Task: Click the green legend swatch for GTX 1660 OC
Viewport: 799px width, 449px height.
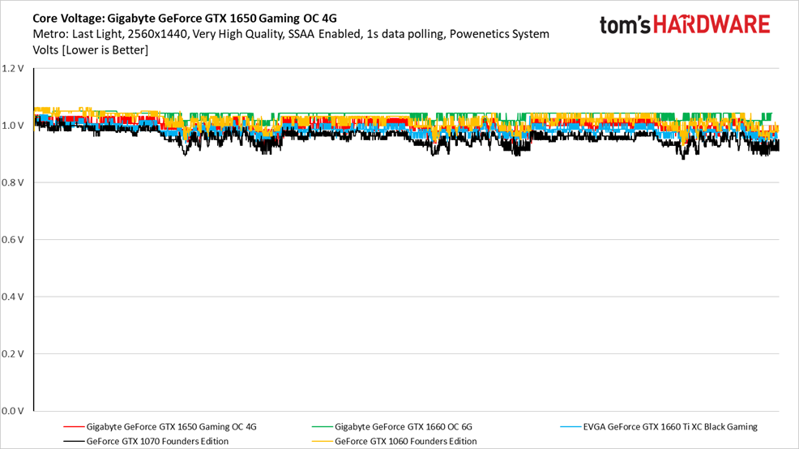Action: (x=322, y=426)
